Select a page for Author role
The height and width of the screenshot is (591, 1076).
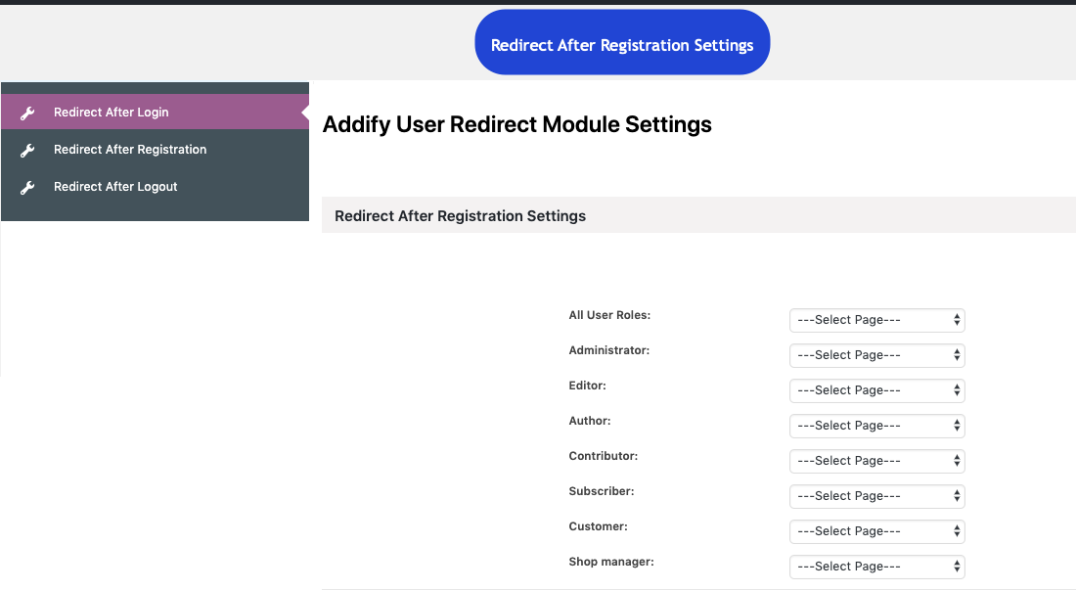[876, 426]
